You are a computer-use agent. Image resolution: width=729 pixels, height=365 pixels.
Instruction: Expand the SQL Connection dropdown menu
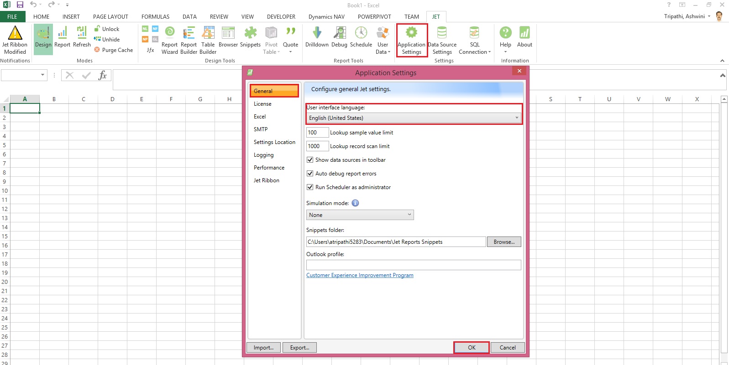475,51
